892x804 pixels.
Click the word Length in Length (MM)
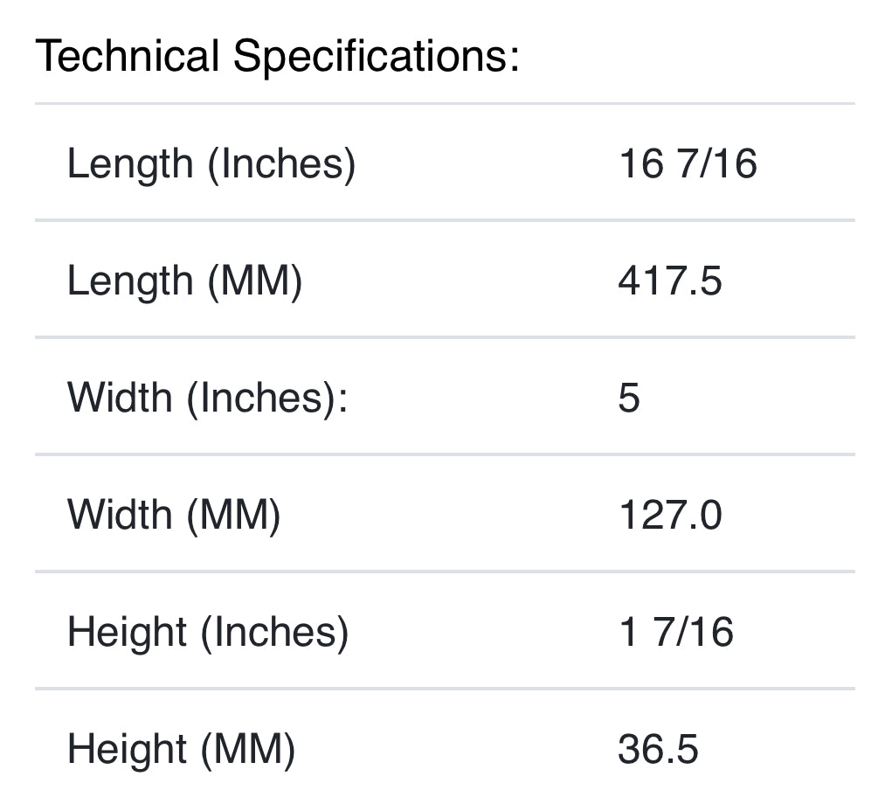click(130, 281)
